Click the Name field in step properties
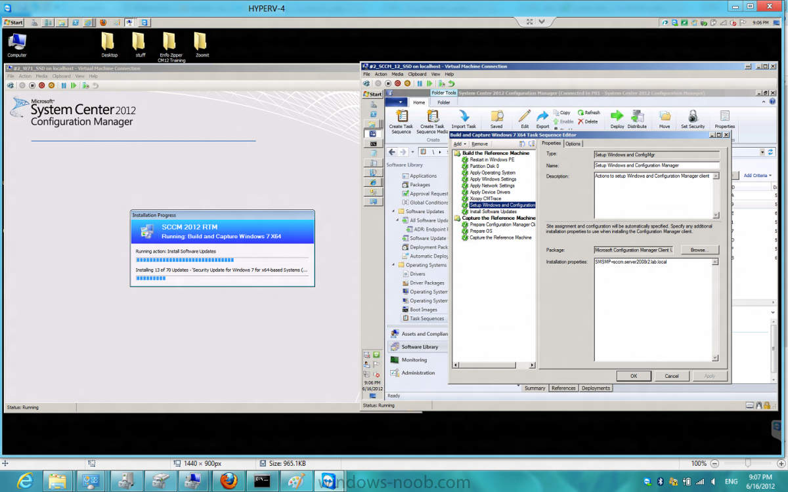This screenshot has height=492, width=788. (657, 165)
